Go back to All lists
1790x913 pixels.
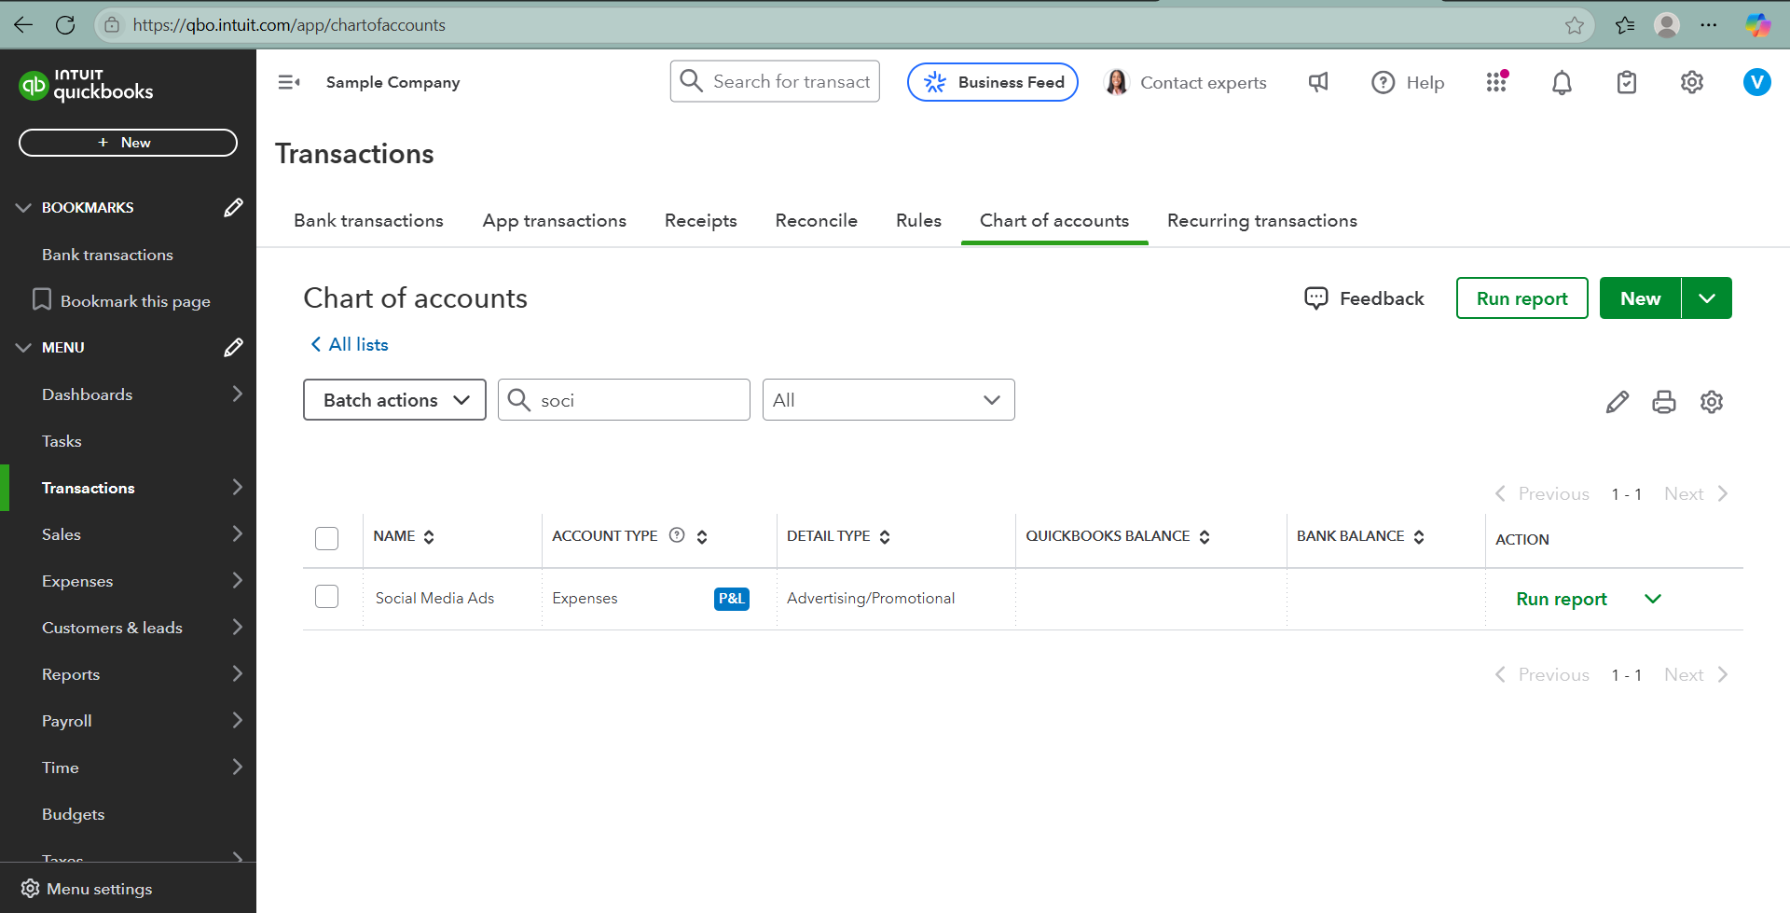[350, 344]
